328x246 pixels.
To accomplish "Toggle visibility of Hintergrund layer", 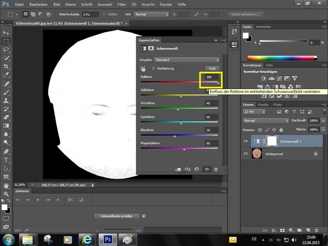I will click(x=247, y=154).
